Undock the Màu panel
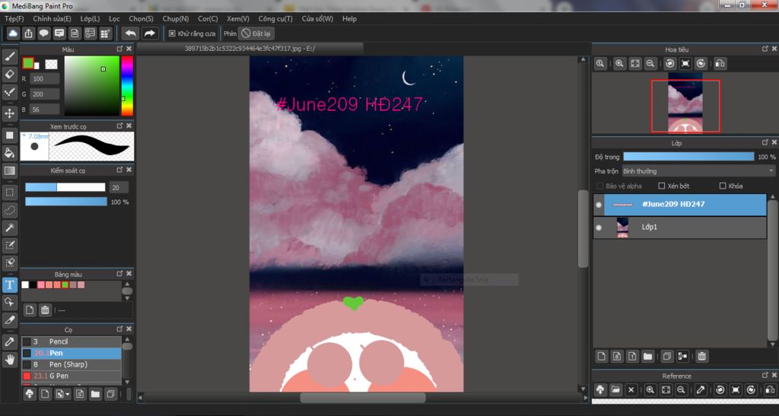The height and width of the screenshot is (416, 779). (x=119, y=49)
